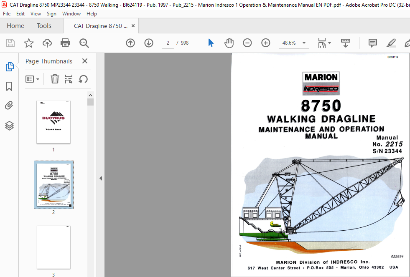
Task: Click the Save file icon
Action: (x=10, y=43)
